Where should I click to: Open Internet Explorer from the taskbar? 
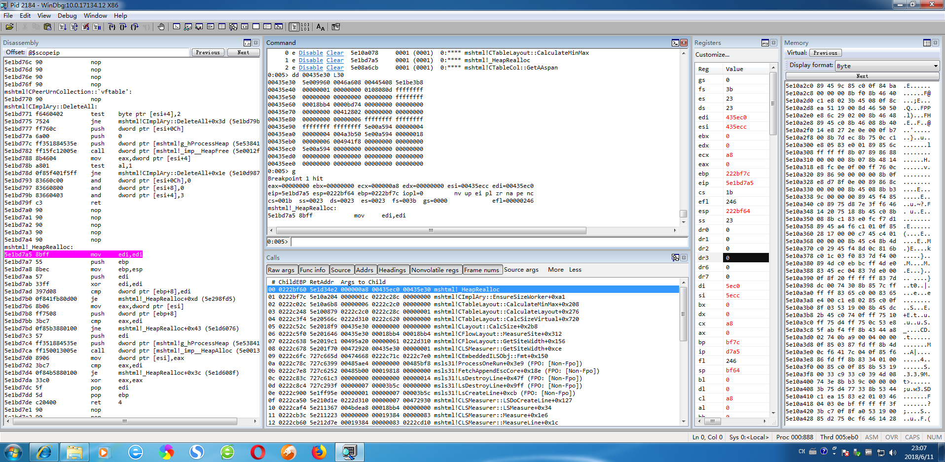tap(44, 452)
